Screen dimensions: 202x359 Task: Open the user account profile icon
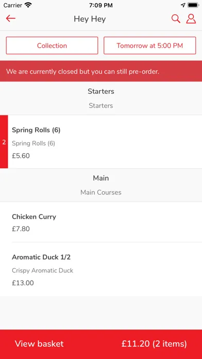[x=191, y=19]
